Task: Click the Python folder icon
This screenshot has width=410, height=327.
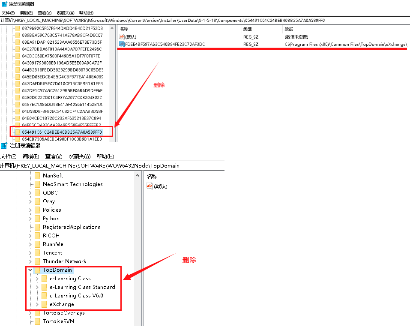Action: click(38, 219)
